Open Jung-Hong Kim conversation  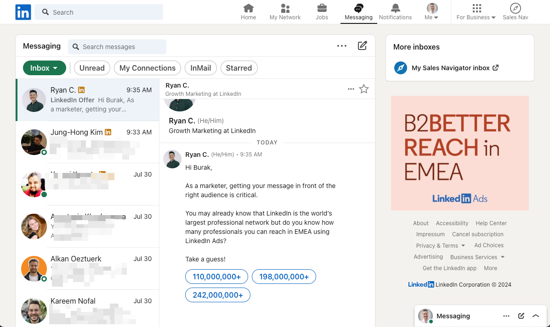click(88, 142)
